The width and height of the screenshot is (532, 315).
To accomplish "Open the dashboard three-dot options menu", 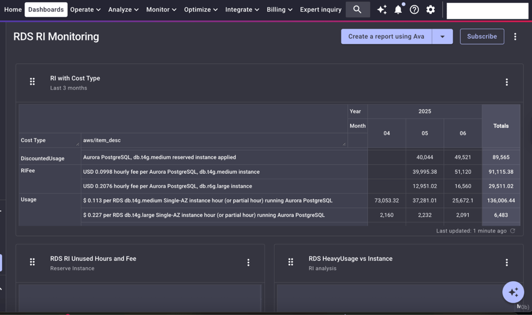I will pyautogui.click(x=515, y=37).
